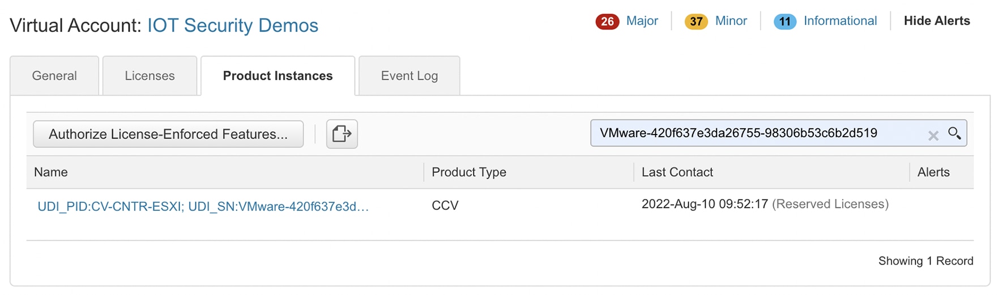Clear the search field with the X icon
Viewport: 1003px width, 295px height.
[933, 135]
